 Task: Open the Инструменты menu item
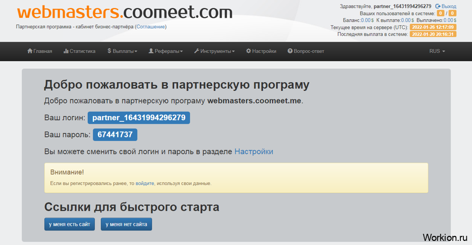pyautogui.click(x=214, y=51)
